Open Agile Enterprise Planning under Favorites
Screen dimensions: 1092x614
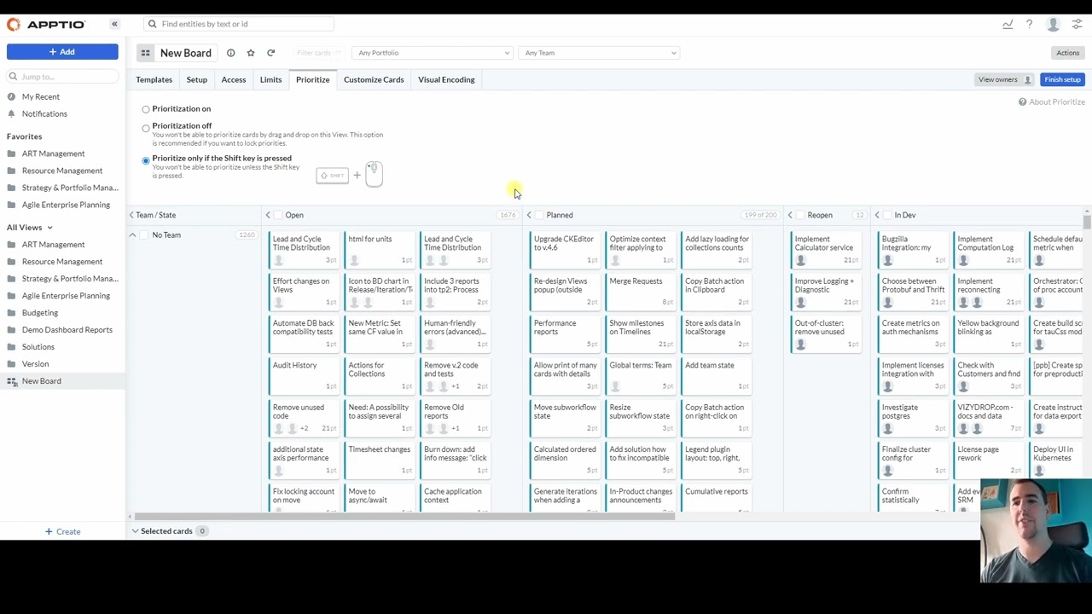point(66,205)
